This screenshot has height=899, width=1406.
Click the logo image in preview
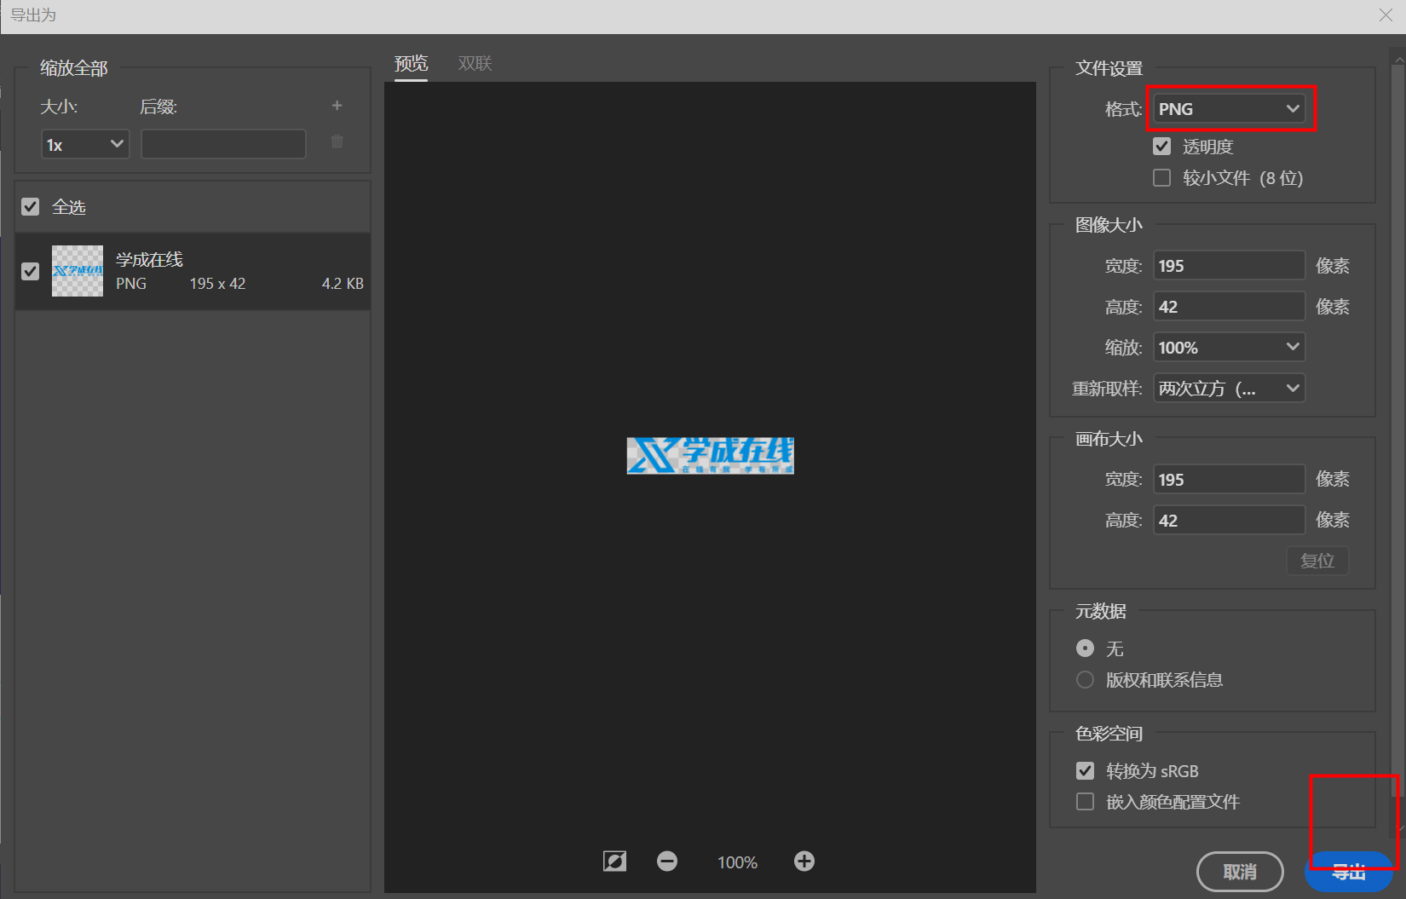[x=710, y=456]
